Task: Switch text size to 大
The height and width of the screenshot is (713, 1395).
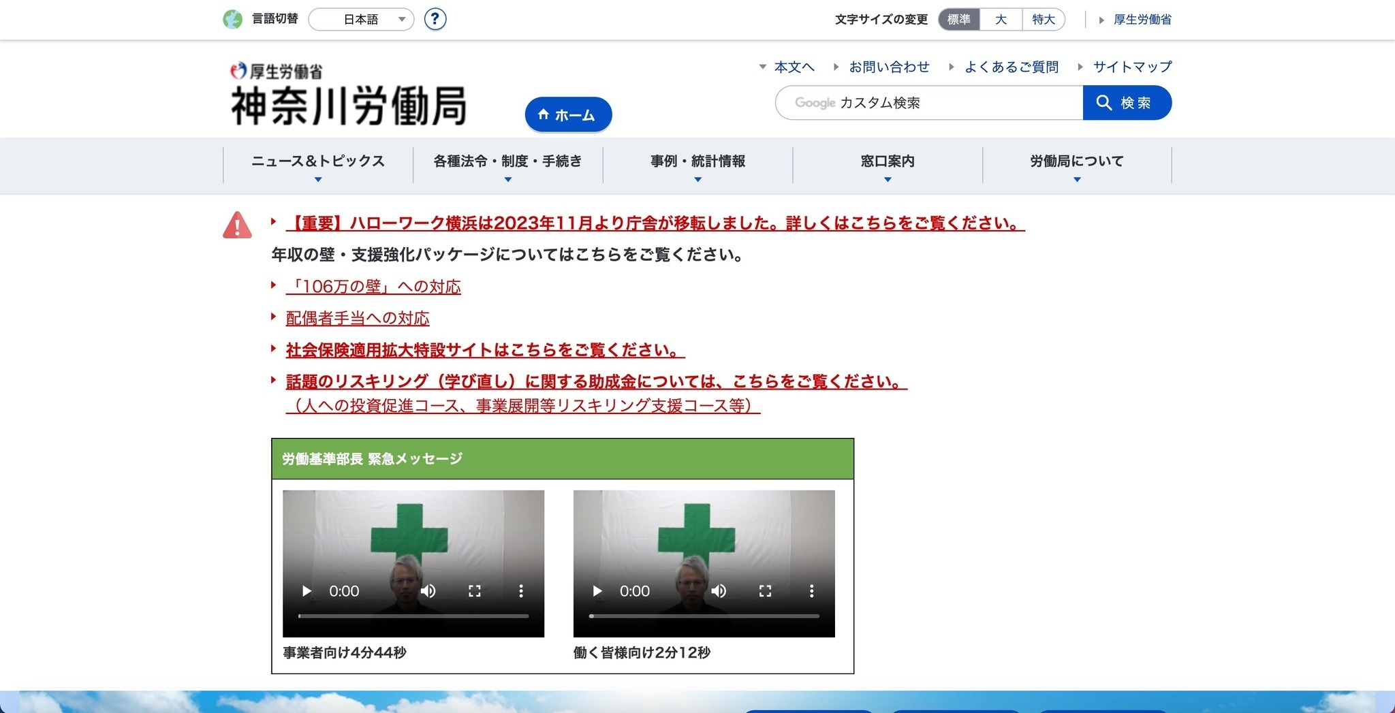Action: pos(1001,20)
